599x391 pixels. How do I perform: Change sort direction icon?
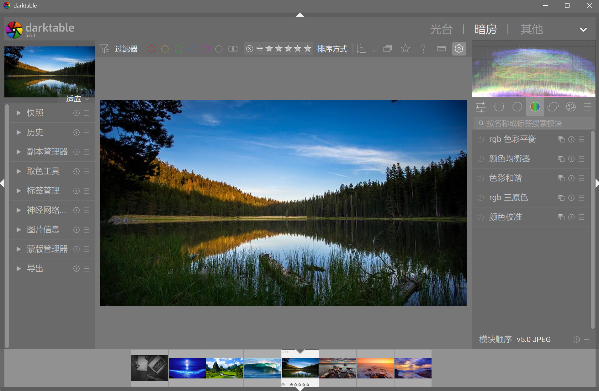tap(361, 49)
